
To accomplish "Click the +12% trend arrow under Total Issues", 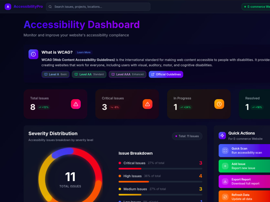I will pyautogui.click(x=40, y=107).
